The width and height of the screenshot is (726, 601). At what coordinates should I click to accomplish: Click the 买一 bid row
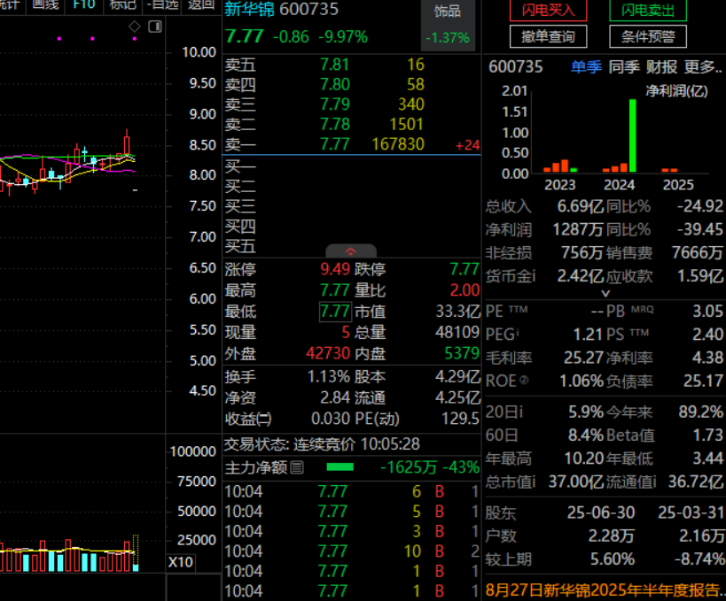pos(351,166)
